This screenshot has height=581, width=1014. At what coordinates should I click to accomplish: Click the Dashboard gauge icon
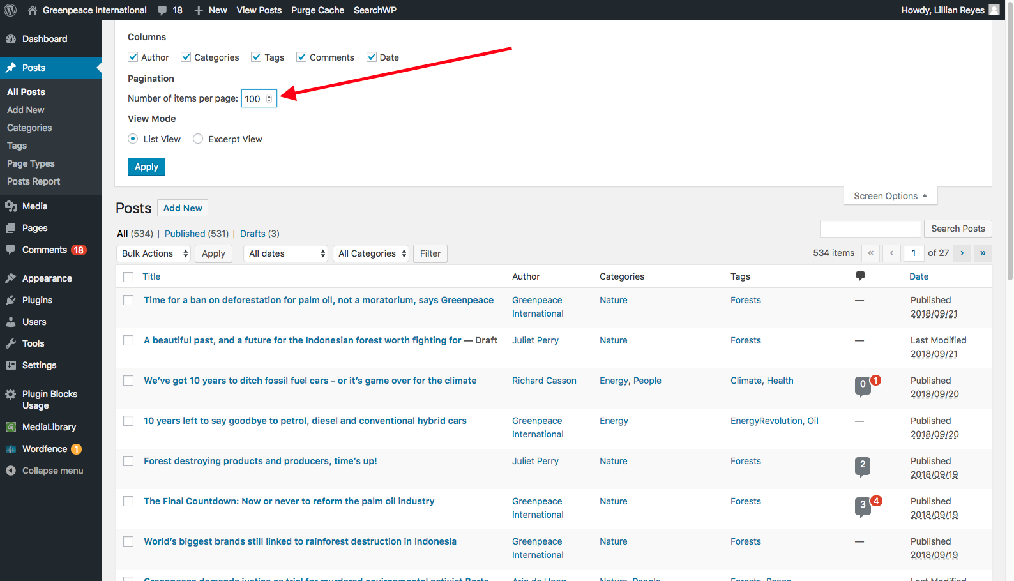coord(11,39)
